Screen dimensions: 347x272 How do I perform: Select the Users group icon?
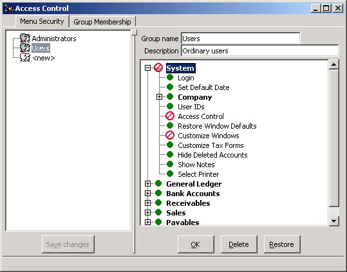point(25,48)
